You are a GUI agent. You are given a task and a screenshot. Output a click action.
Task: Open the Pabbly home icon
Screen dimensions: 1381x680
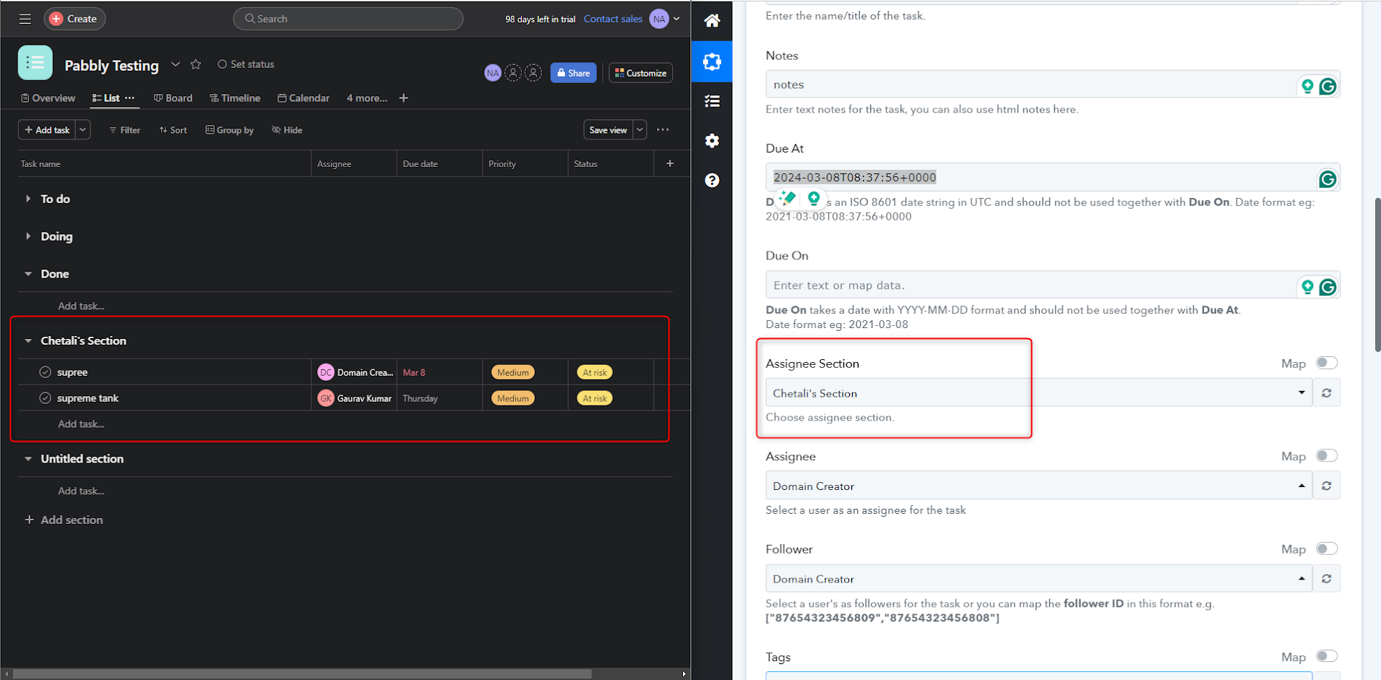712,20
